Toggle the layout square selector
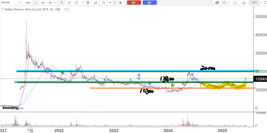This screenshot has height=133, width=267. click(x=225, y=3)
